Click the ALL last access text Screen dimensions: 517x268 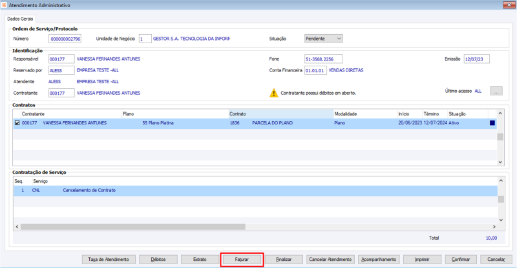tap(478, 91)
